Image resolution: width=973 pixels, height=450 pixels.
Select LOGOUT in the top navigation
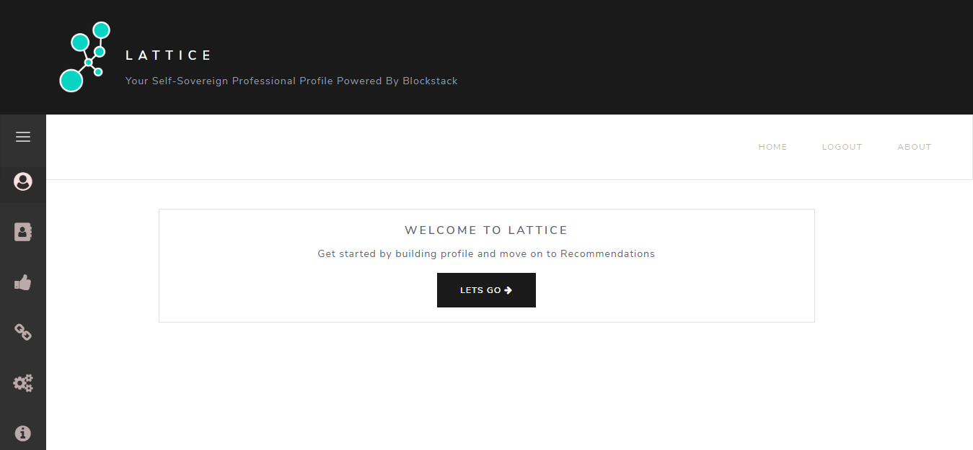pyautogui.click(x=842, y=147)
